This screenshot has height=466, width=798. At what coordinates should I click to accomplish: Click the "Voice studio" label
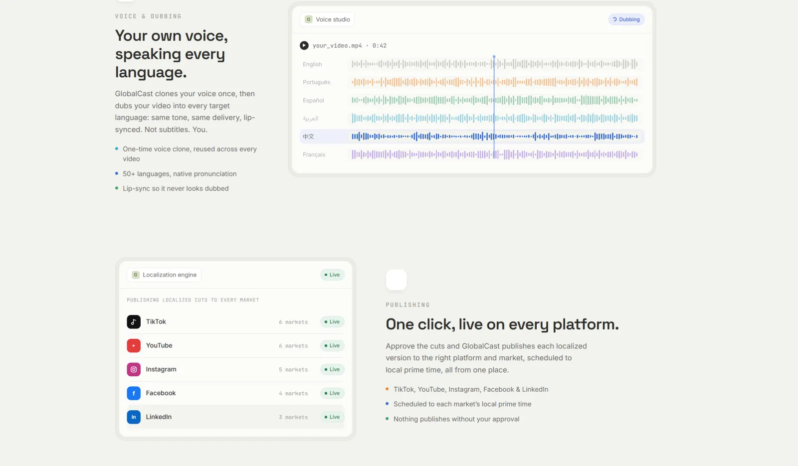coord(333,19)
